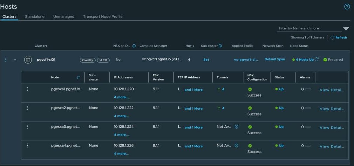Screen dimensions: 354x166
Task: Click the Up status for pgesxa3
Action: coord(281,127)
